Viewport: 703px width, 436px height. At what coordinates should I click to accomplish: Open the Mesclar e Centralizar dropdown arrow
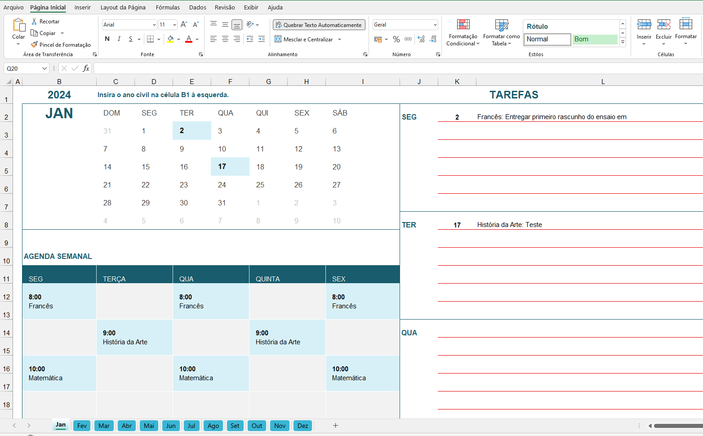(340, 39)
